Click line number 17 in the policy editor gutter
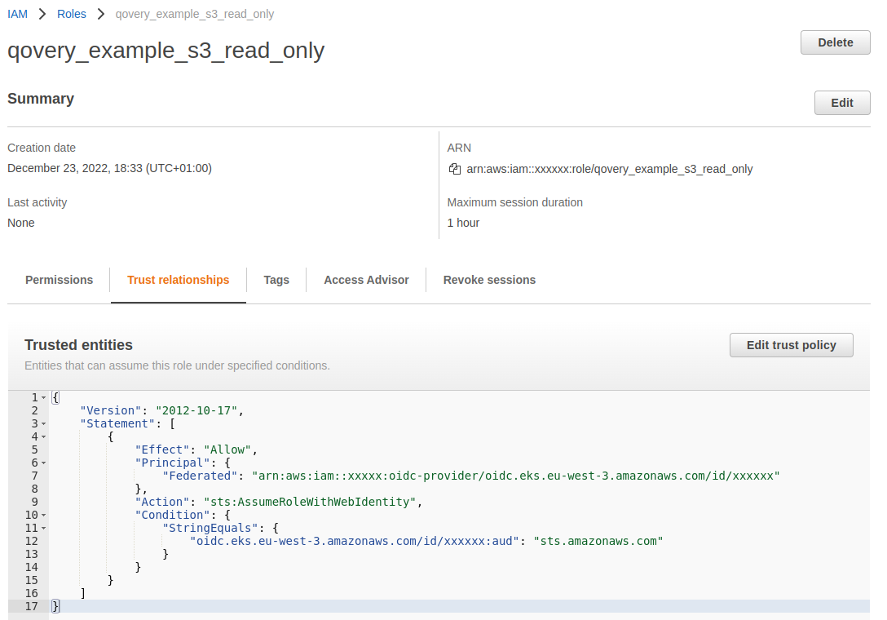Screen dimensions: 887x620 pos(31,606)
